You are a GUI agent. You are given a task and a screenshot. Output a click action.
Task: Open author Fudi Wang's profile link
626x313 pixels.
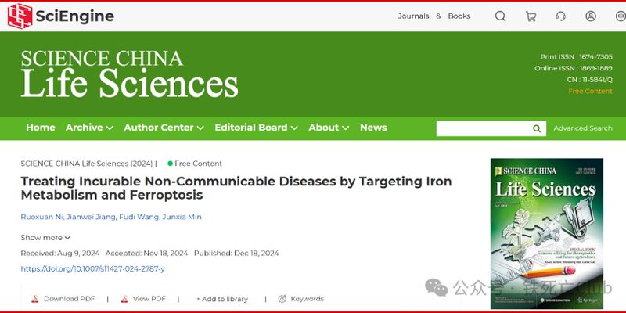click(x=137, y=217)
